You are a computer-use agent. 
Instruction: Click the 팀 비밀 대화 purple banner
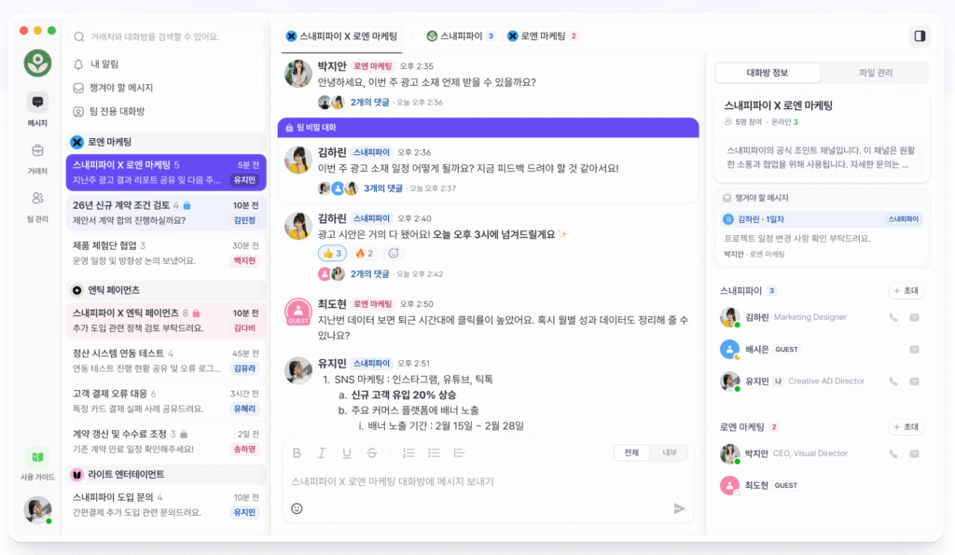pos(488,128)
